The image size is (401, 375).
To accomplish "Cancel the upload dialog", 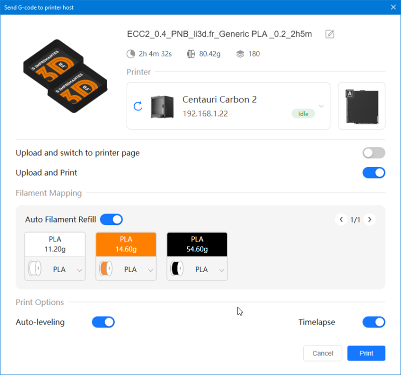I will pos(322,353).
